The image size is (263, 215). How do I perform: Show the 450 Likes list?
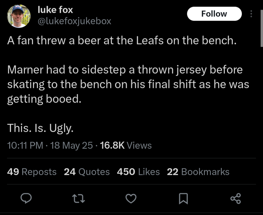point(138,172)
